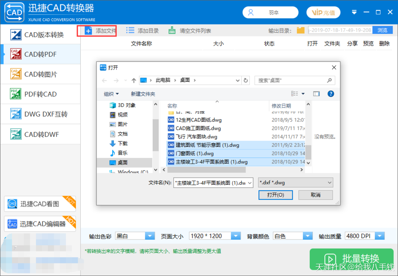
Task: Launch 迅捷CAD看图 from the sidebar
Action: click(40, 204)
